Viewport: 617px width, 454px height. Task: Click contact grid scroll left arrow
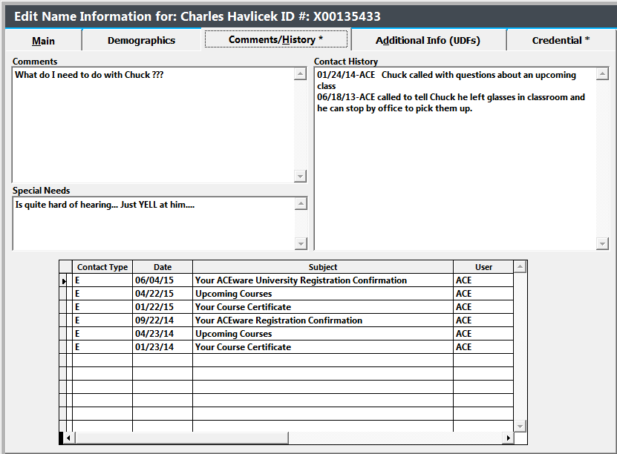point(69,438)
